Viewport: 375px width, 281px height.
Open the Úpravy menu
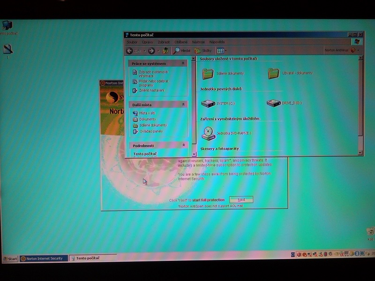[148, 42]
